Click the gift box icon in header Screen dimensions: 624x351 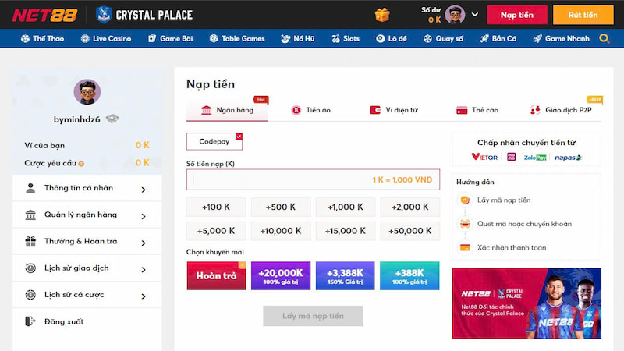(382, 15)
